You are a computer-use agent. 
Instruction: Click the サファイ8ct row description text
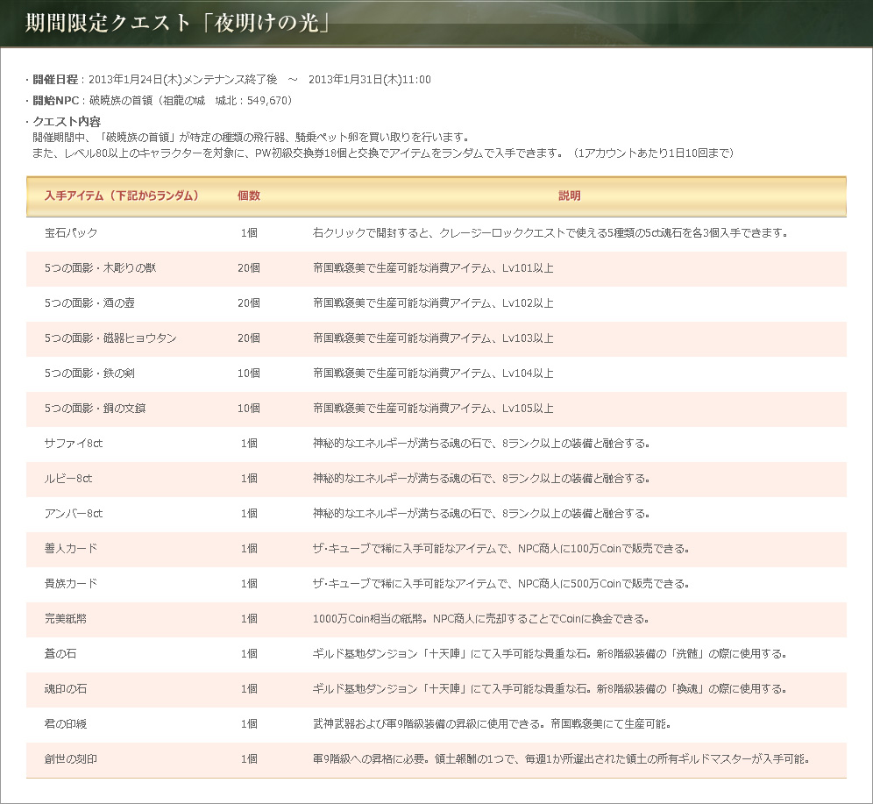pyautogui.click(x=481, y=443)
